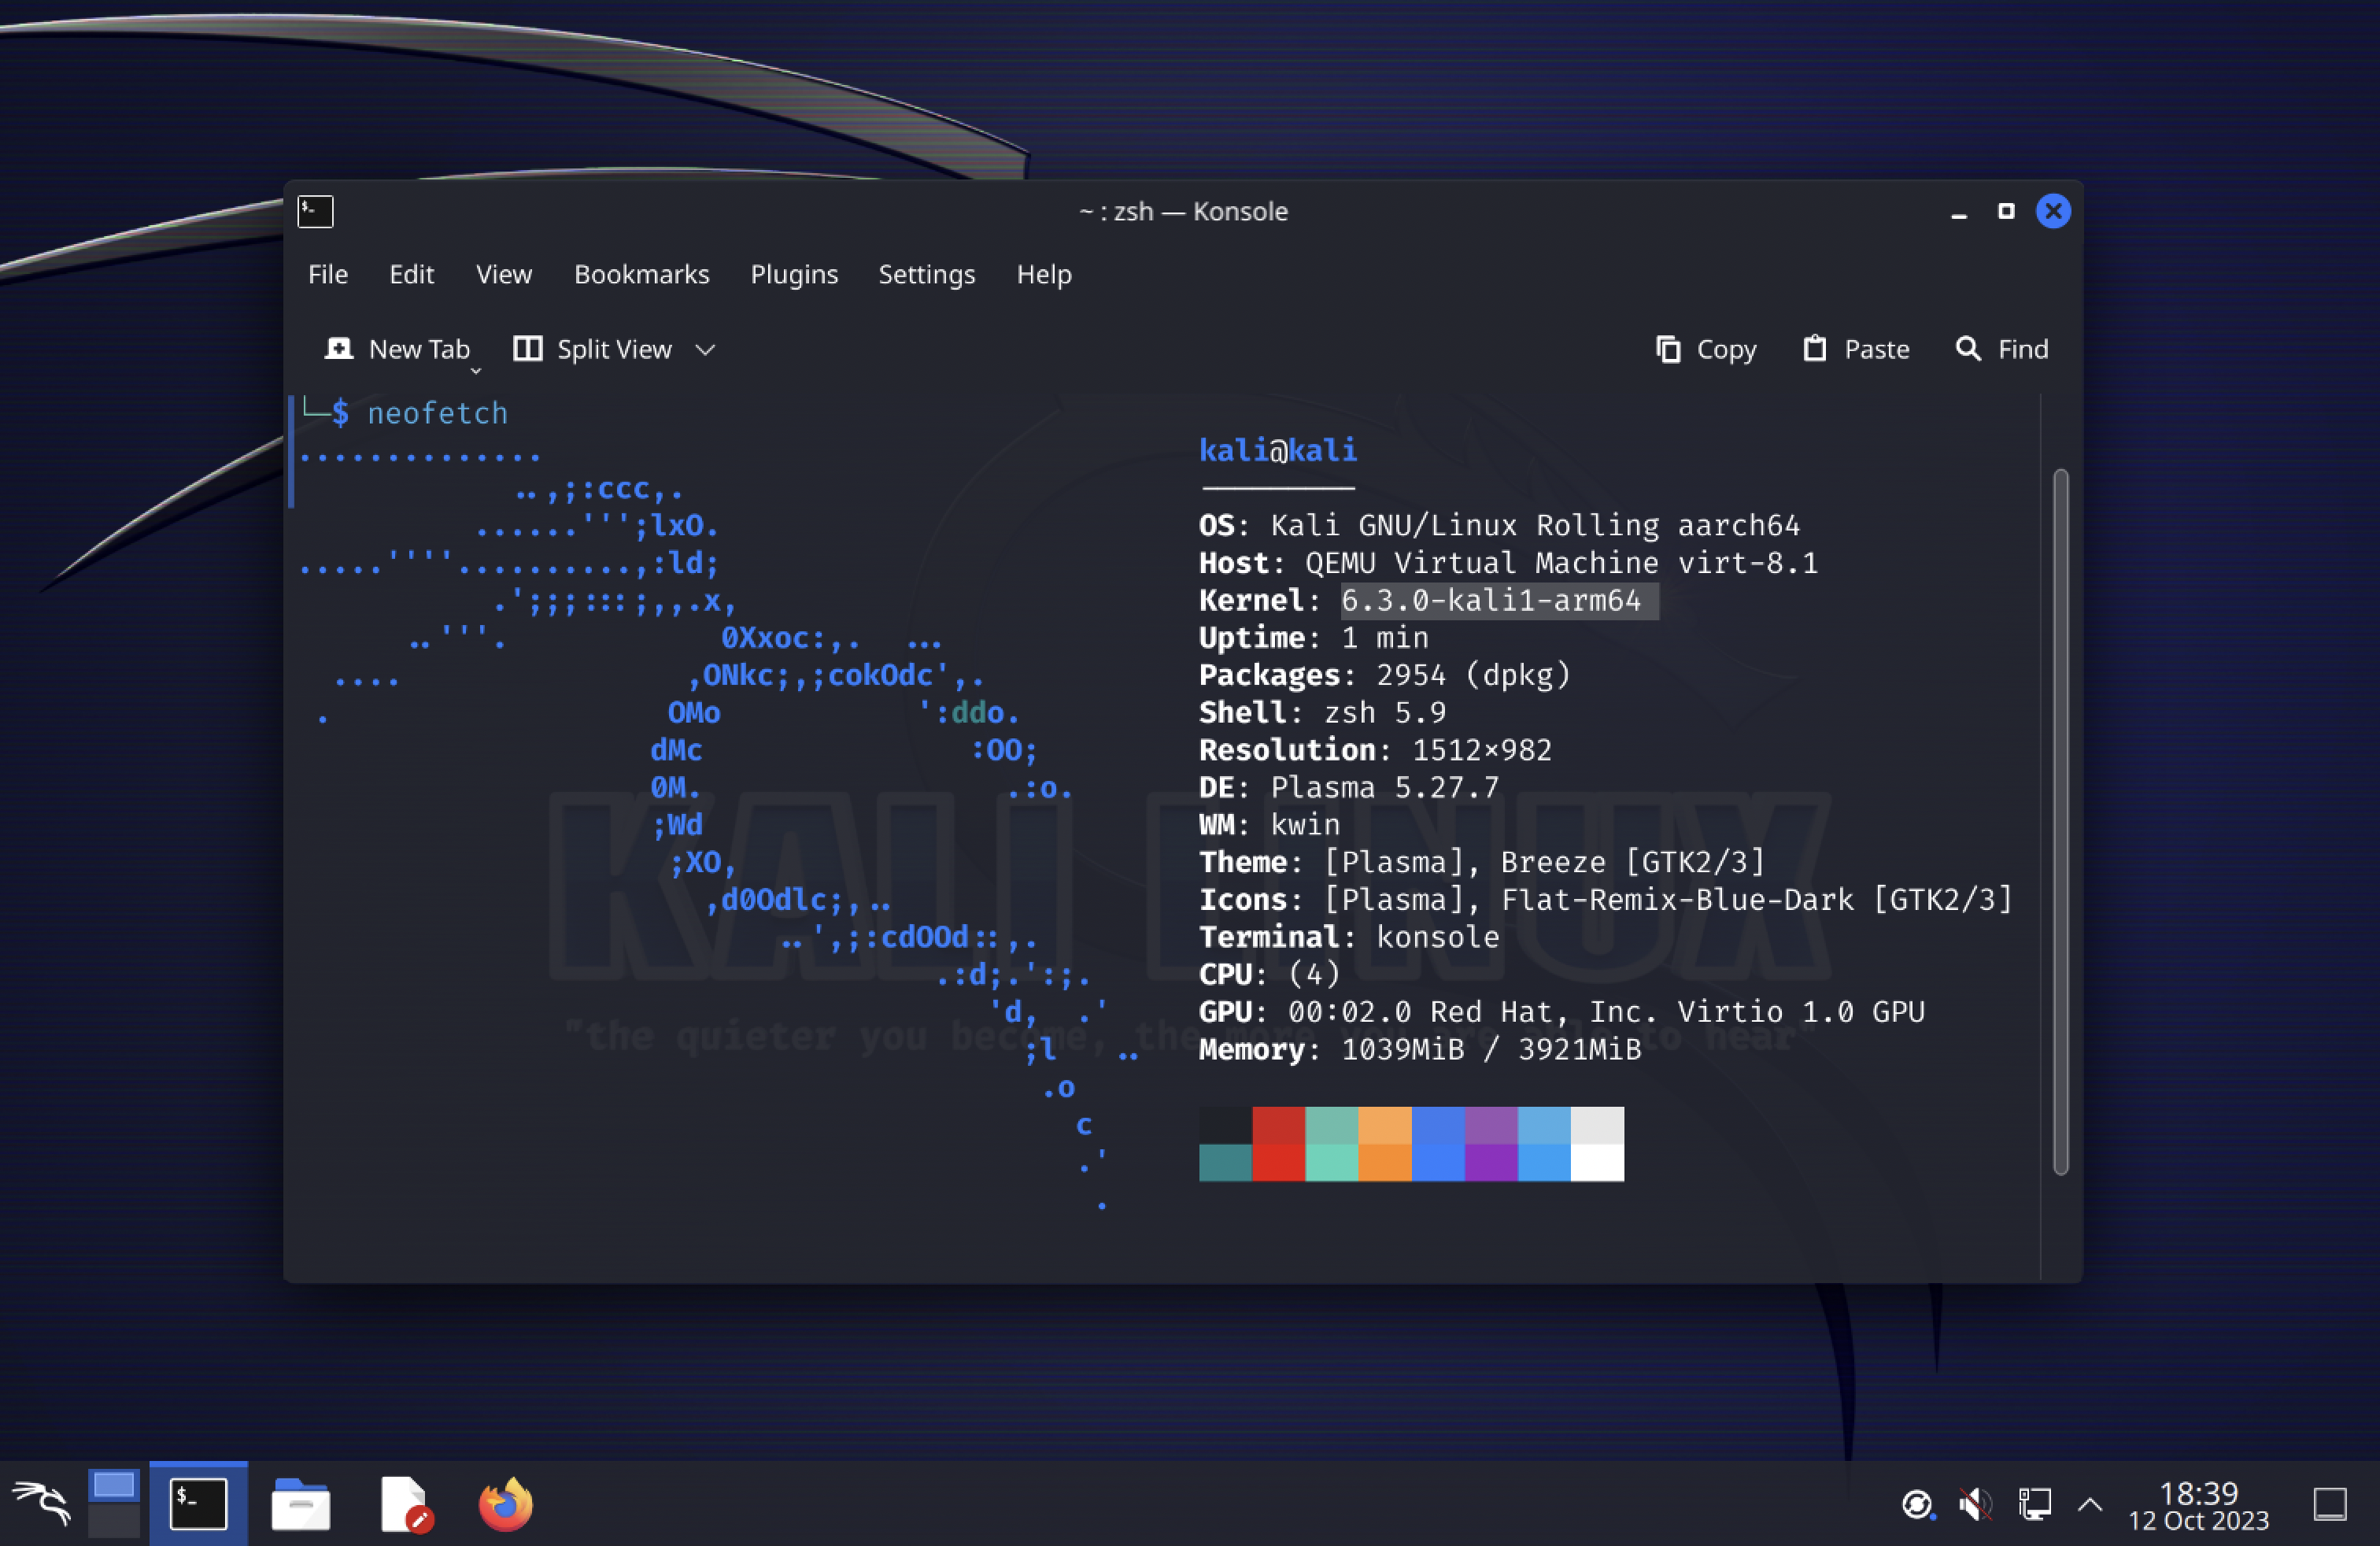This screenshot has height=1546, width=2380.
Task: Click the Packages 2954 (dpkg) line
Action: point(1385,675)
